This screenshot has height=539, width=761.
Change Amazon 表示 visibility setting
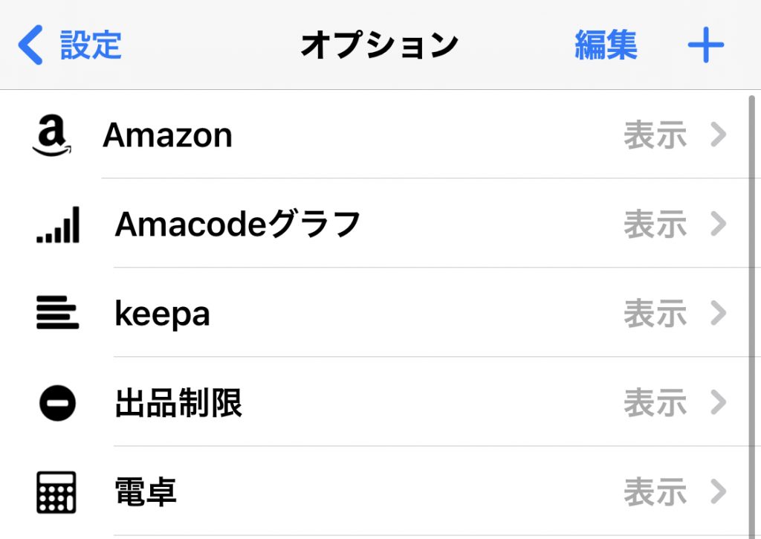click(655, 136)
